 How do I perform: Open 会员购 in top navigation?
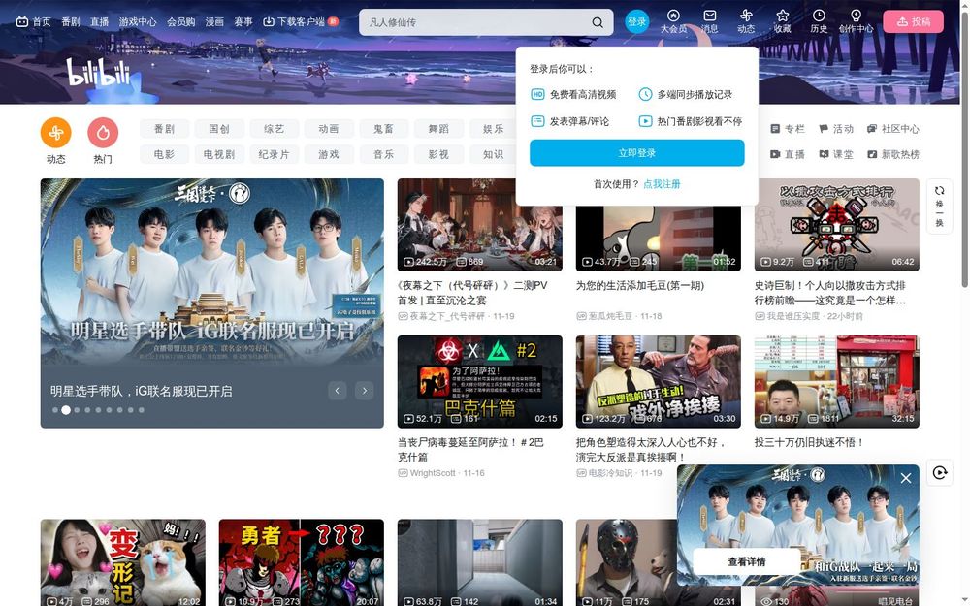tap(181, 21)
